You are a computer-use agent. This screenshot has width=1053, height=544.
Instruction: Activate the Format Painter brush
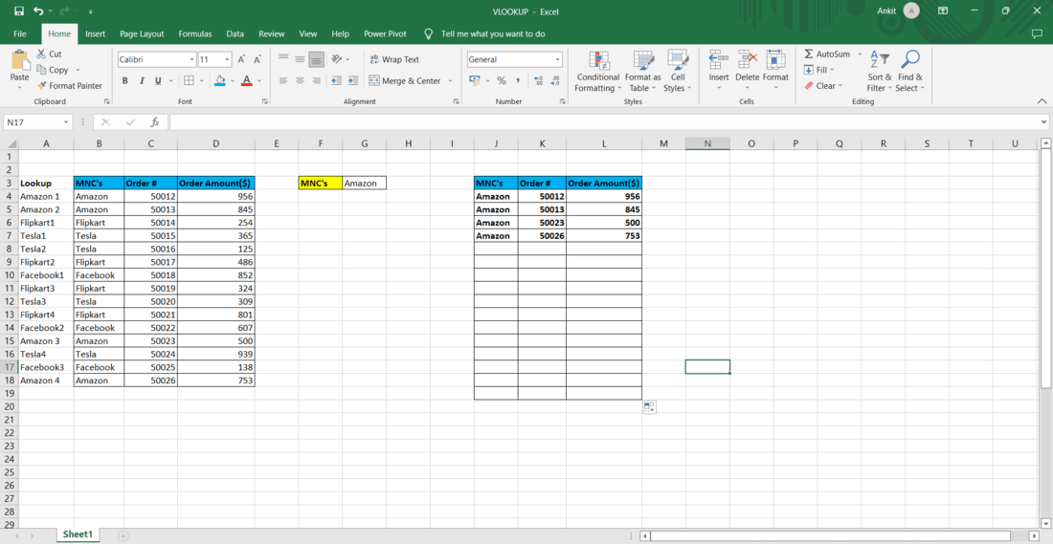pyautogui.click(x=41, y=86)
